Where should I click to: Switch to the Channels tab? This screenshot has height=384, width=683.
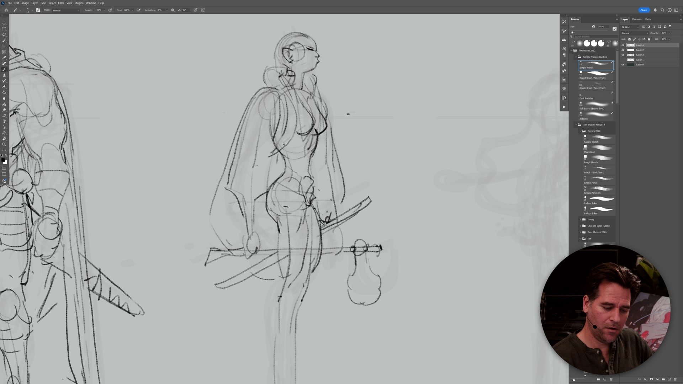(x=636, y=19)
